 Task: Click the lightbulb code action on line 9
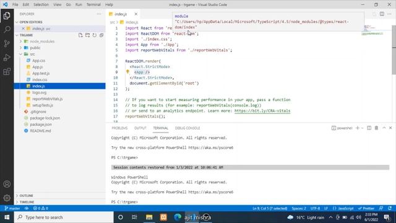[127, 72]
